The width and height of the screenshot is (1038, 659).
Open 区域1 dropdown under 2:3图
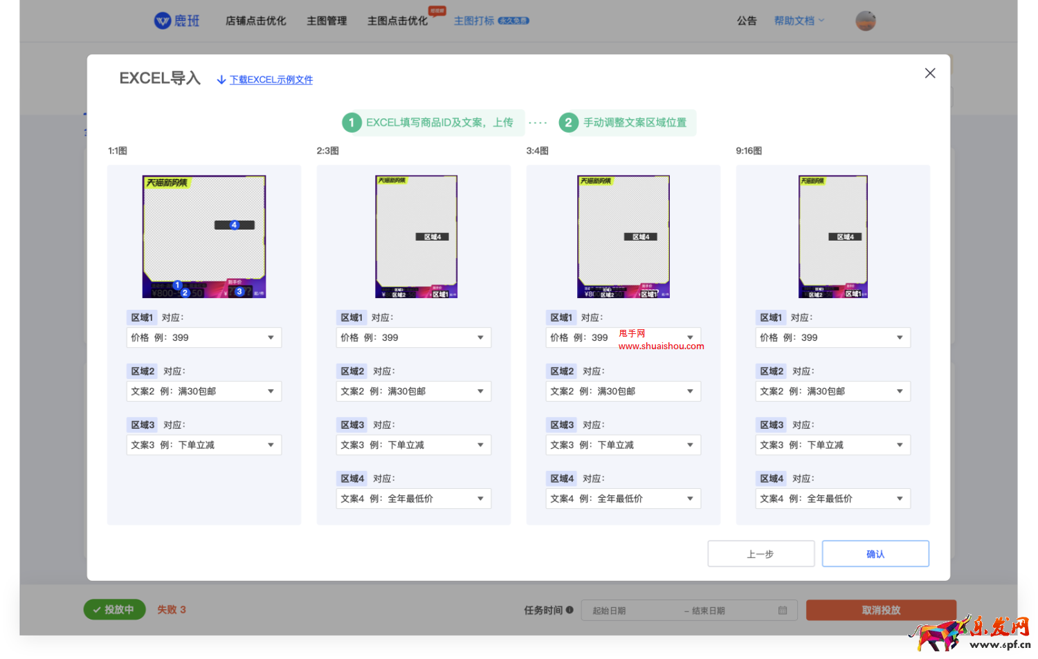pos(413,337)
